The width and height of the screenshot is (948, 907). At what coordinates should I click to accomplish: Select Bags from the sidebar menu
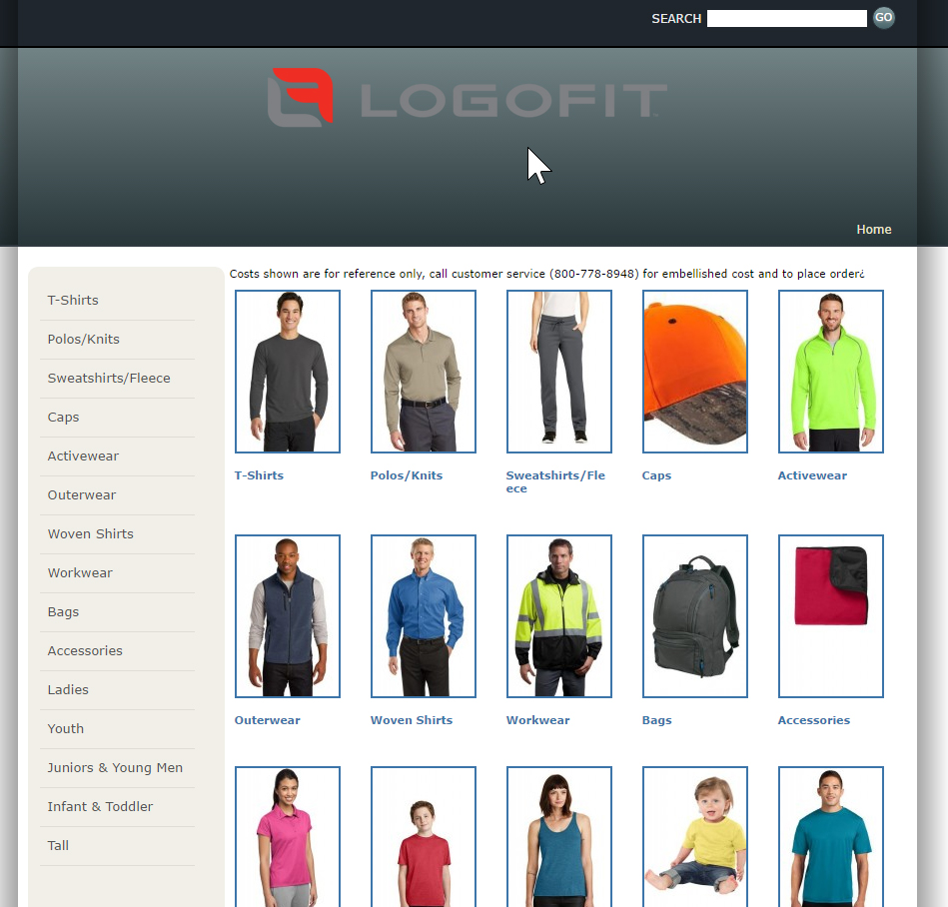coord(62,611)
